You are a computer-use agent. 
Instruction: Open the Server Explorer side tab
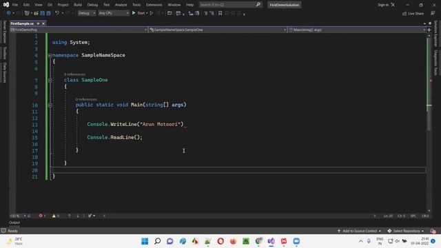click(x=5, y=32)
